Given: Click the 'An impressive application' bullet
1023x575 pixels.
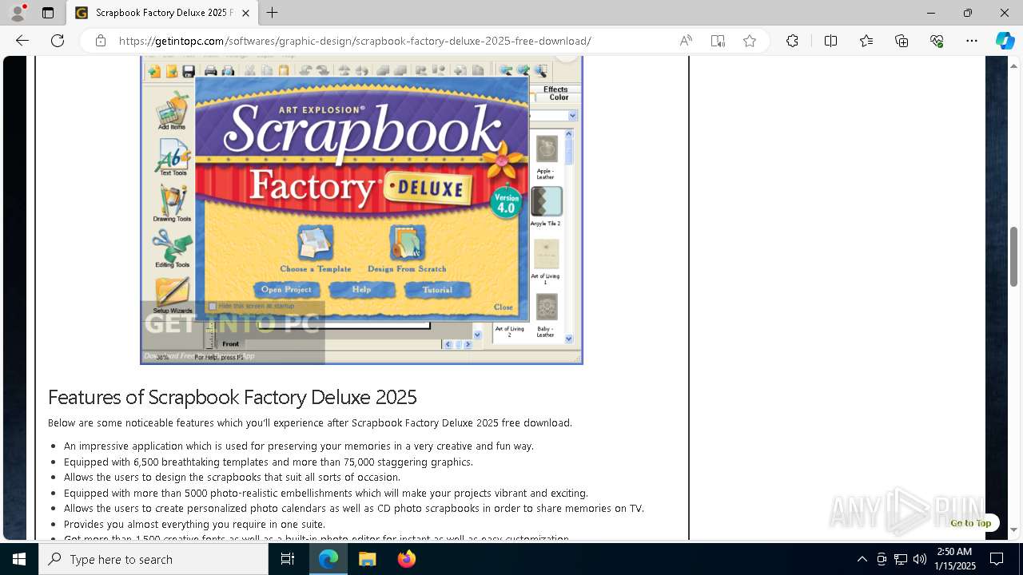Looking at the screenshot, I should 299,446.
